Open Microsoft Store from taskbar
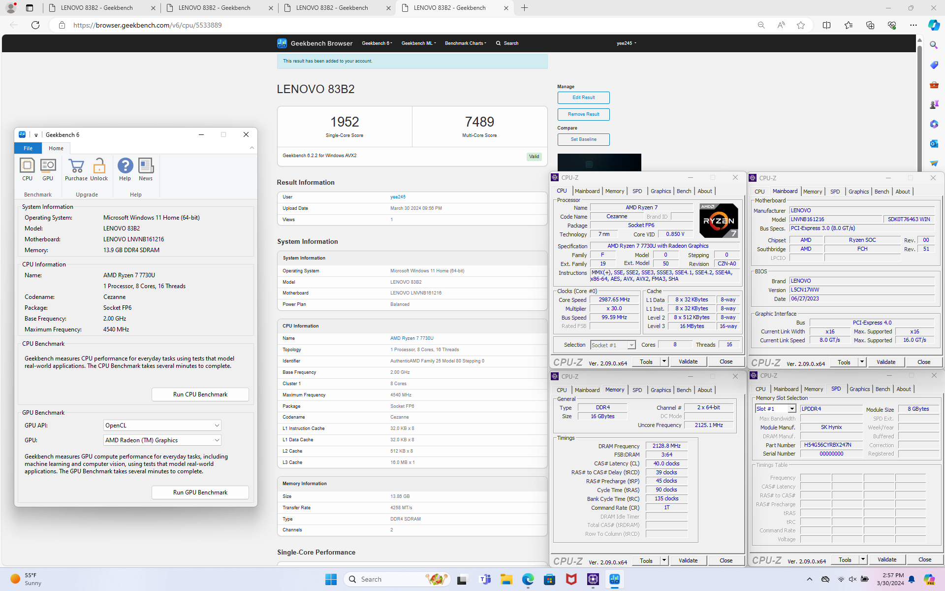The image size is (945, 591). coord(550,579)
